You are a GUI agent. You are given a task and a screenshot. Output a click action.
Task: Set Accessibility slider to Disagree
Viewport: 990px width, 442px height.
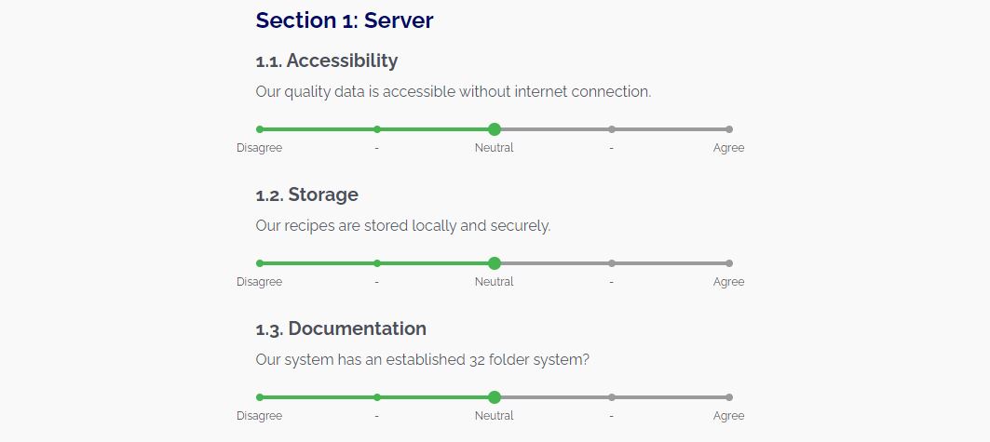(x=260, y=129)
